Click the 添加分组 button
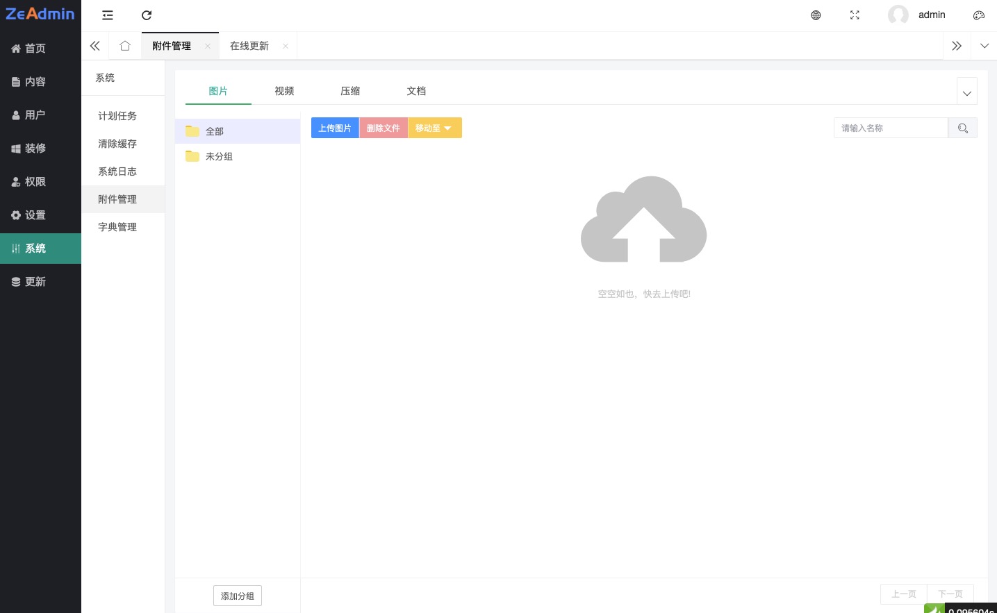 [x=238, y=596]
